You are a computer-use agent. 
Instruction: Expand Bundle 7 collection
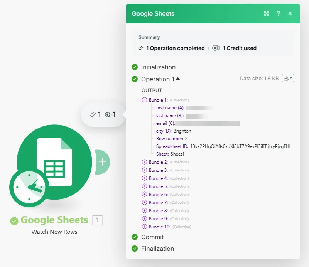pyautogui.click(x=144, y=202)
